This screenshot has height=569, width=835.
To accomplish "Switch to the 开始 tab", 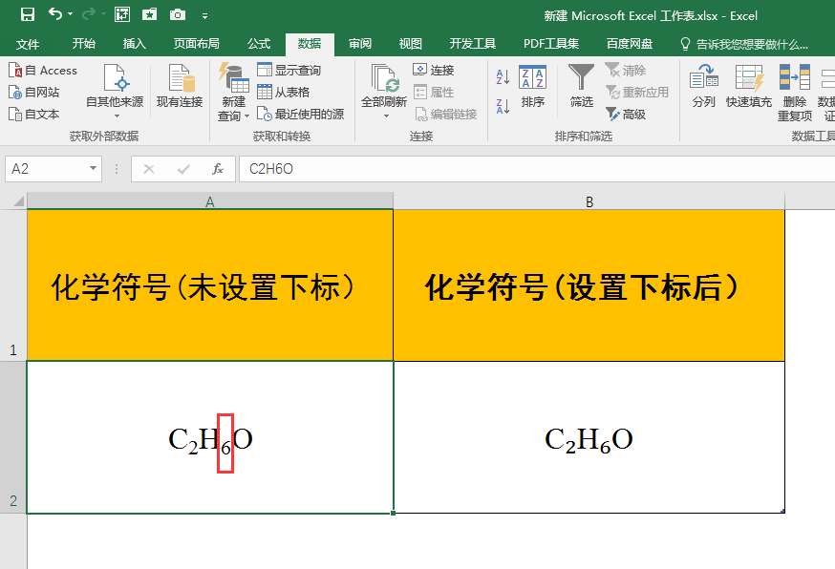I will tap(84, 44).
